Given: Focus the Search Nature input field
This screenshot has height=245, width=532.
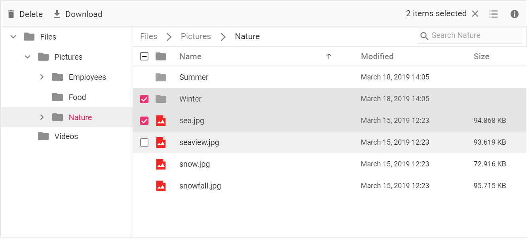Looking at the screenshot, I should (x=470, y=36).
